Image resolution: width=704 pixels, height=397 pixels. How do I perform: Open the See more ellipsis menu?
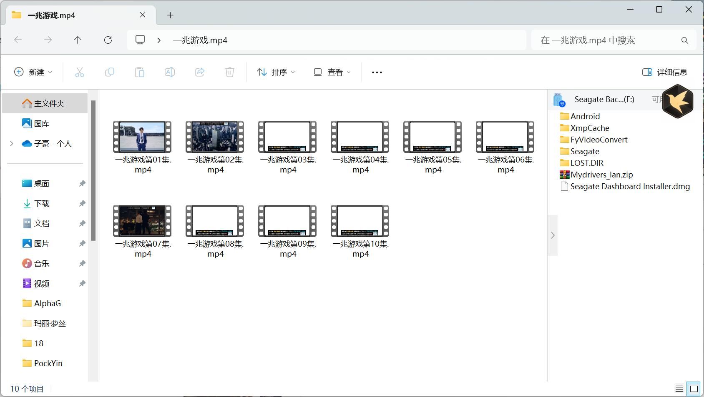[x=377, y=72]
